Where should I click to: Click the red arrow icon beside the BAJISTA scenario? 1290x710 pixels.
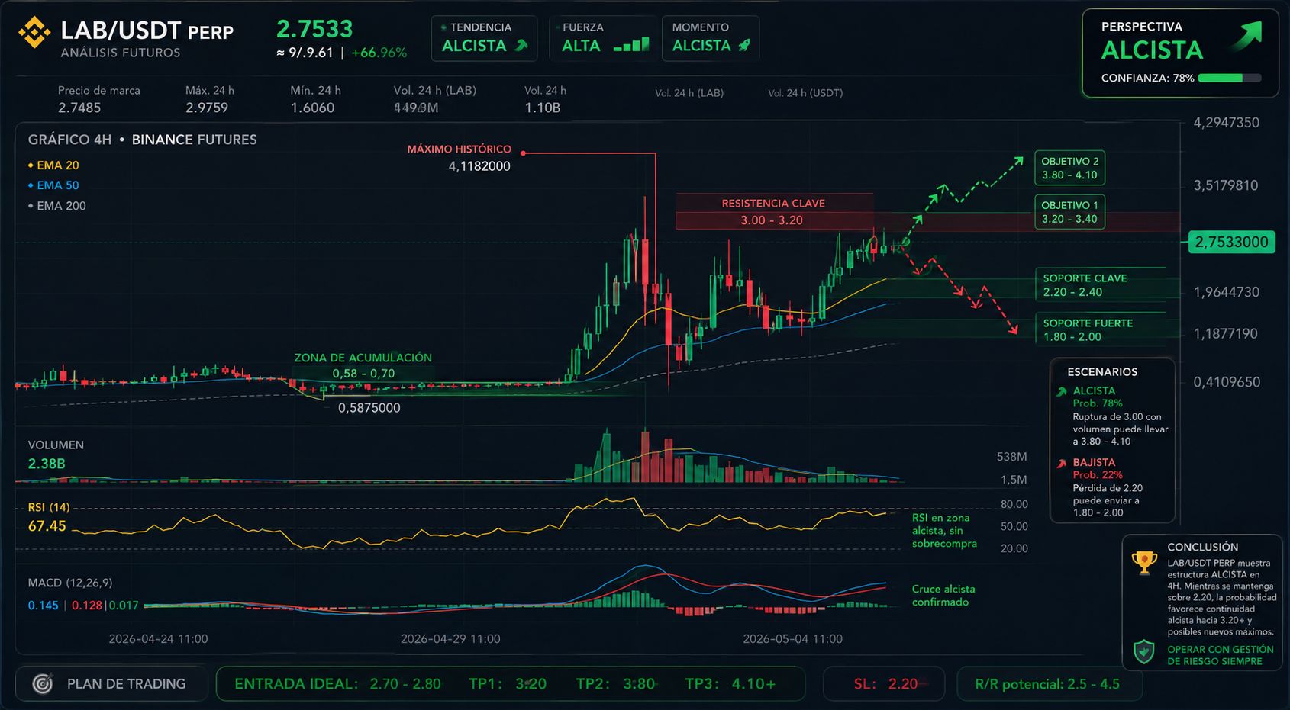tap(1061, 463)
